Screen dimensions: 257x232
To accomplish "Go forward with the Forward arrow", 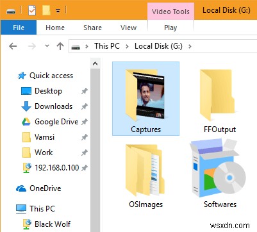I will click(x=32, y=46).
